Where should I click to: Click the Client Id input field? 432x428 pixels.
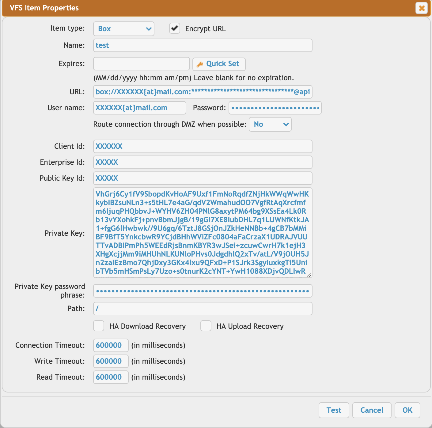point(203,146)
